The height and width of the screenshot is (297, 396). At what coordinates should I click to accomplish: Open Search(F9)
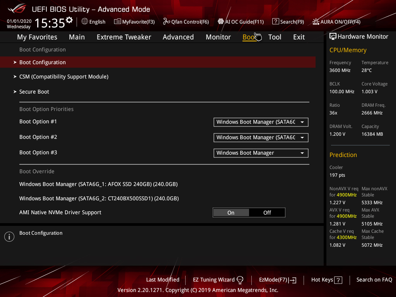coord(292,22)
